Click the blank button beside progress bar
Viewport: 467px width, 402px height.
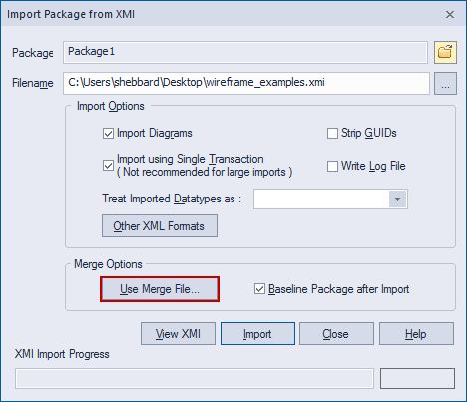click(417, 378)
